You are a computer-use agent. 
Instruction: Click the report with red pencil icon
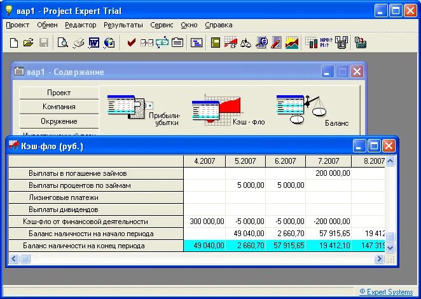point(276,43)
